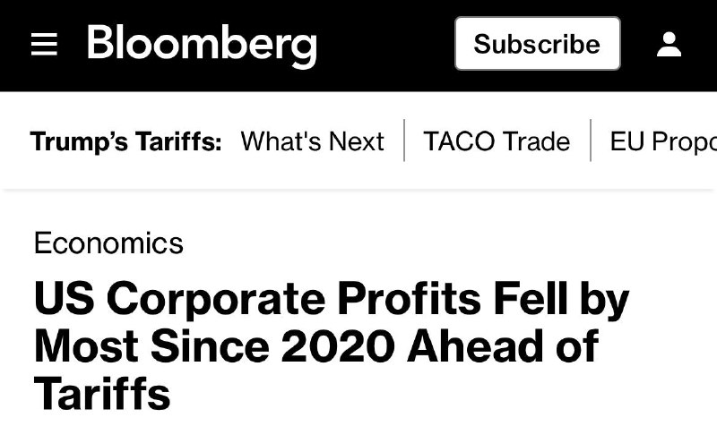Select the 'Most Since 2020 Ahead of' headline line
The width and height of the screenshot is (717, 443).
coord(316,345)
